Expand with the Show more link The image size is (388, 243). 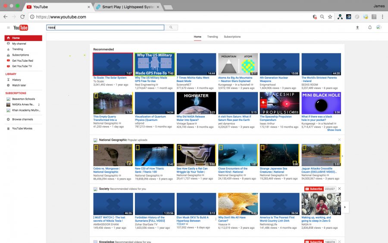(334, 130)
